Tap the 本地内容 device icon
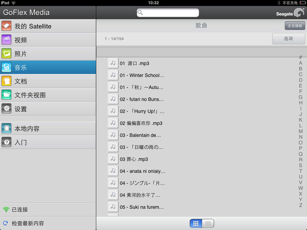 click(6, 128)
